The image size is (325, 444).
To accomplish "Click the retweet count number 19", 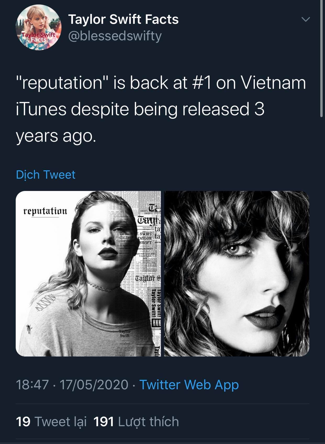I will 23,422.
